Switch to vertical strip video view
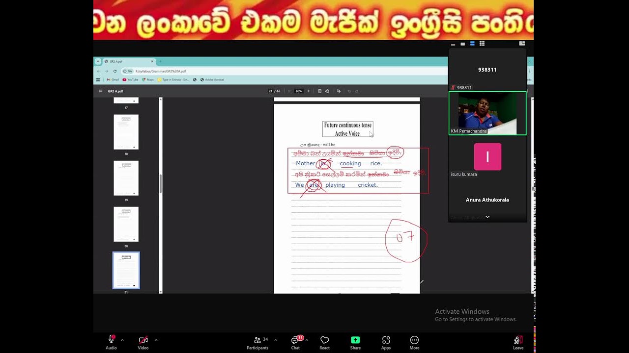 (x=472, y=44)
